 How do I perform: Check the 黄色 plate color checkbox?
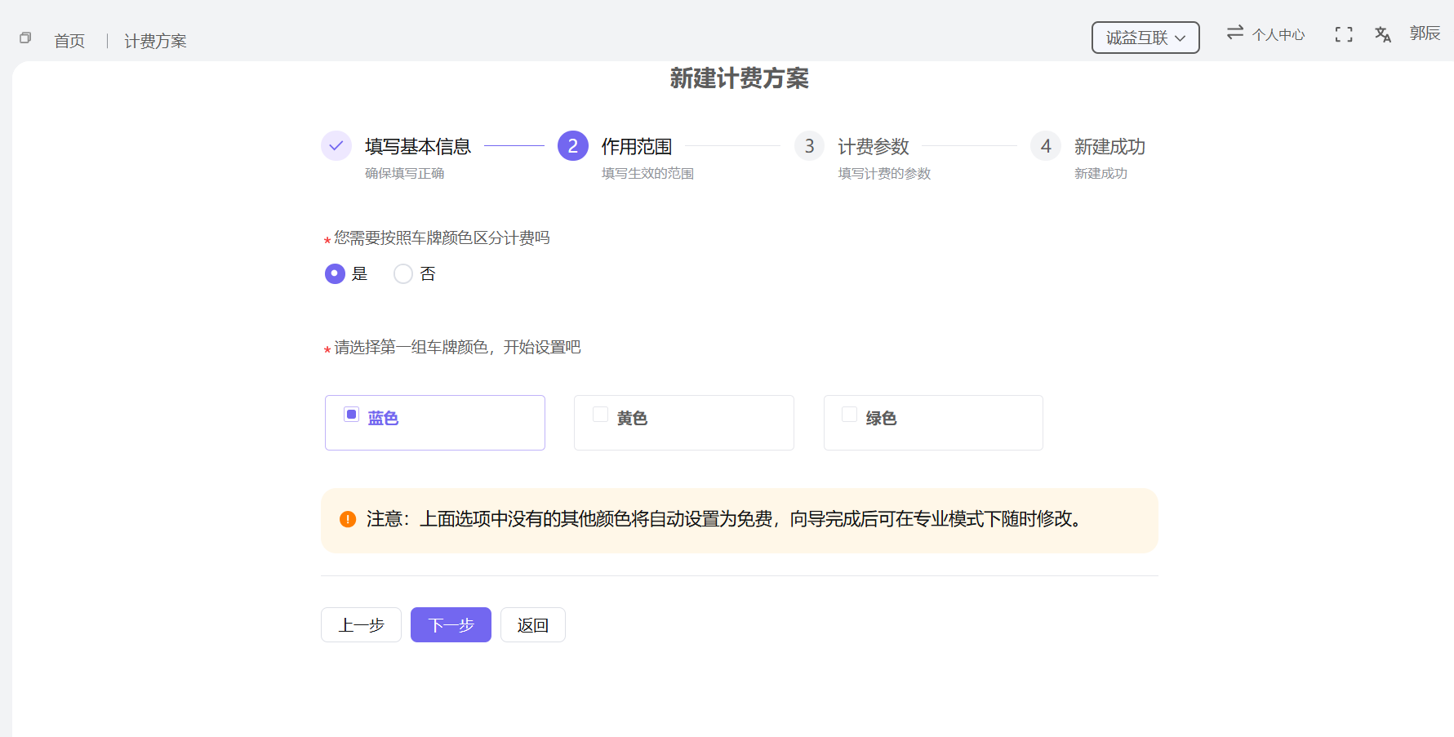click(601, 415)
